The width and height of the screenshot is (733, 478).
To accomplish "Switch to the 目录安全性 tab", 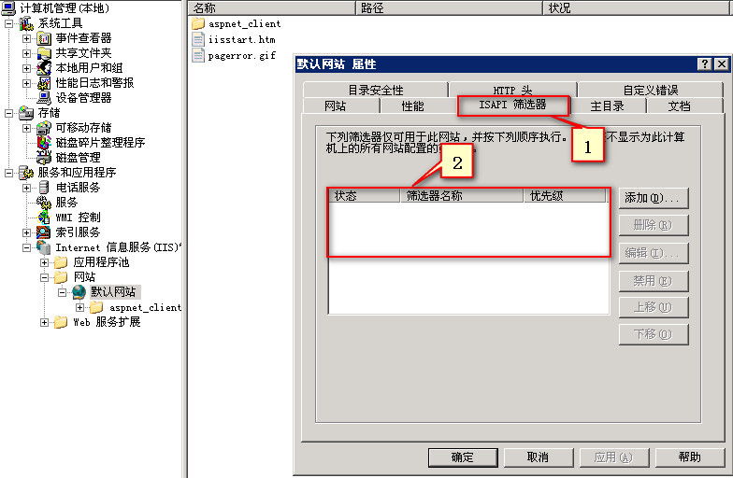I will point(376,90).
